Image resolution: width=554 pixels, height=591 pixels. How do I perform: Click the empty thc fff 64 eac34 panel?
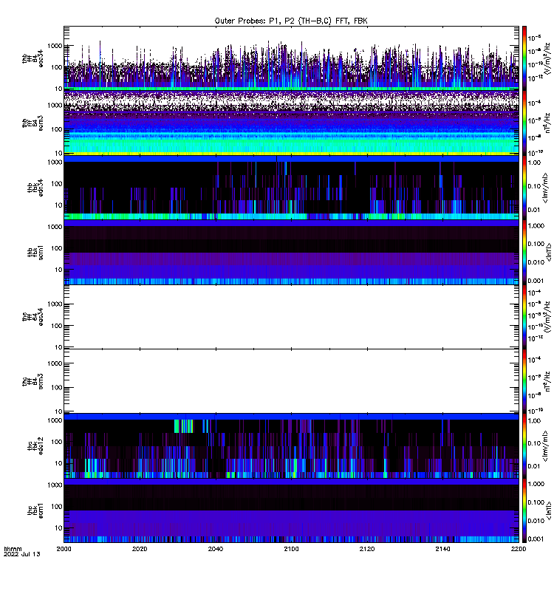(291, 317)
